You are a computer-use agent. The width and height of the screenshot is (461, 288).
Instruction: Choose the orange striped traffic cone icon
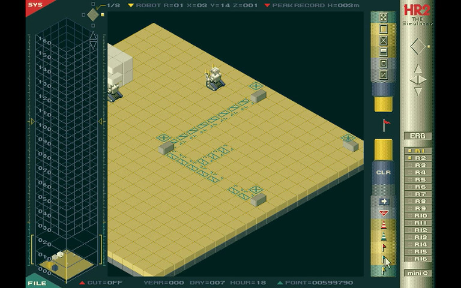[384, 225]
